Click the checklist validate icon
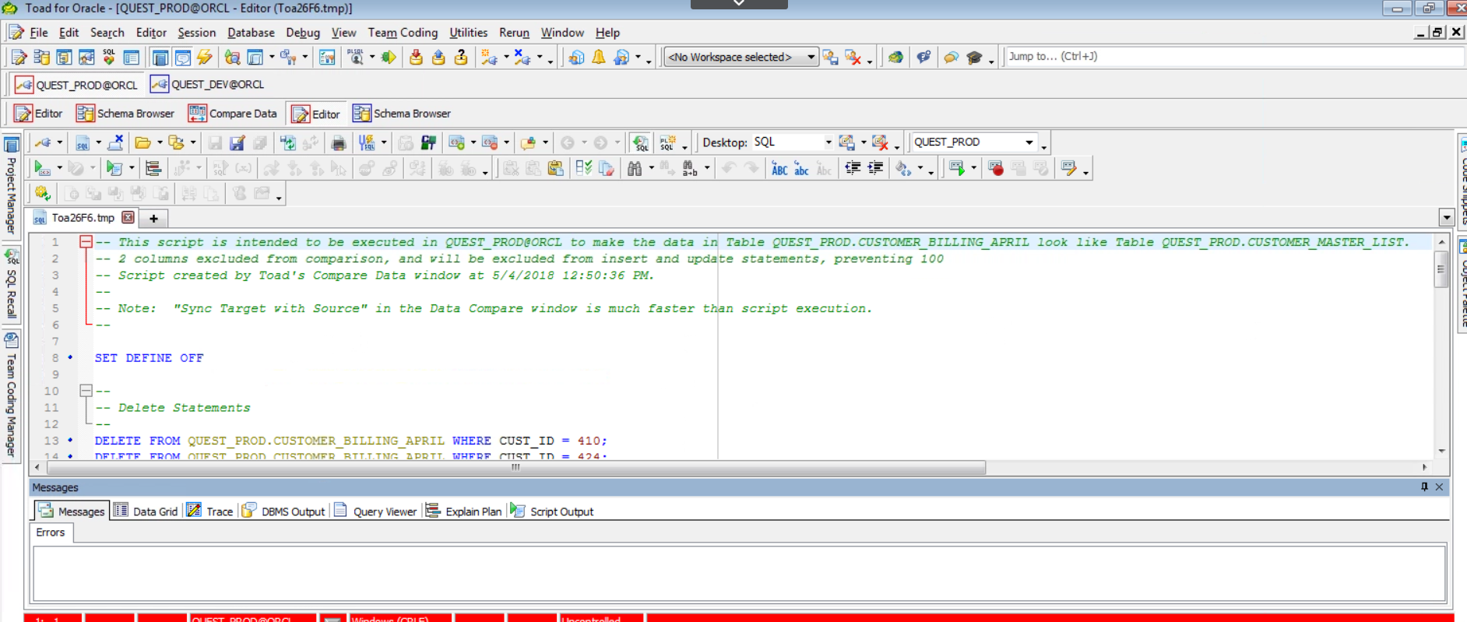 click(583, 168)
